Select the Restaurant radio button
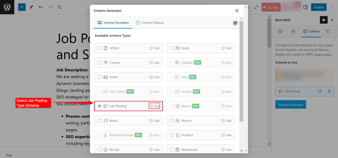338x158 pixels. tap(172, 150)
